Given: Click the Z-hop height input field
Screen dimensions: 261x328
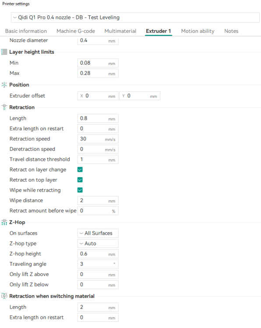Looking at the screenshot, I should tap(98, 254).
